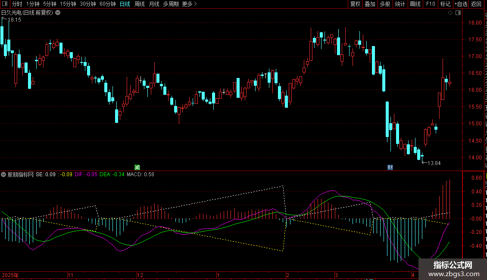The image size is (487, 280).
Task: Click the 日久光电(日线.前复权) stock title
Action: (x=27, y=13)
